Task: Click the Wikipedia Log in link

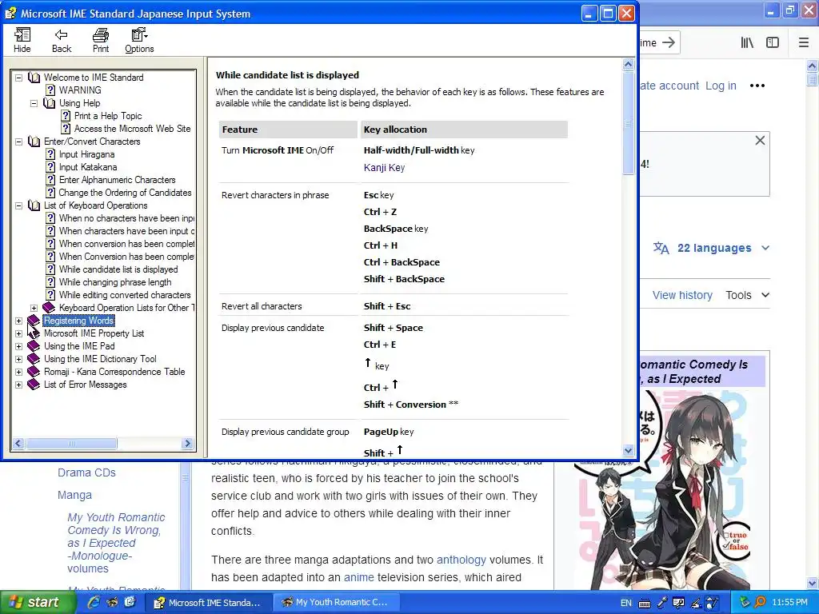Action: pos(721,86)
